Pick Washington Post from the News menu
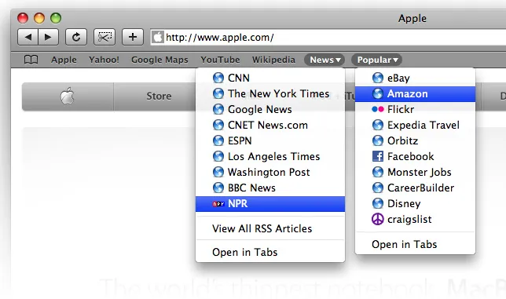The width and height of the screenshot is (506, 299). (270, 173)
